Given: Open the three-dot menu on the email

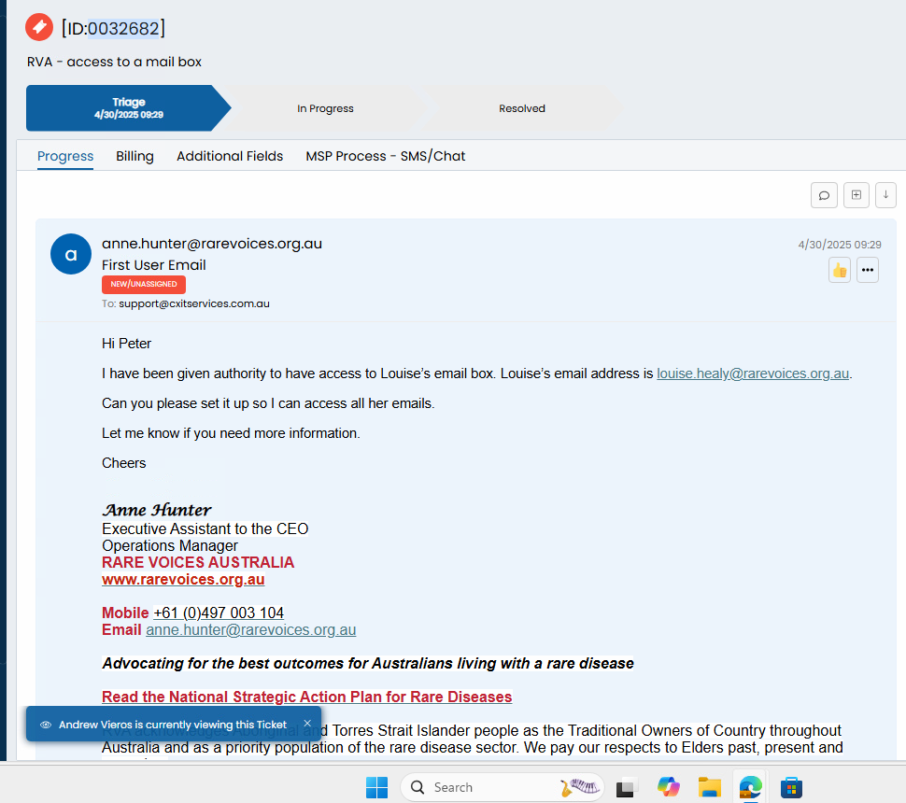Looking at the screenshot, I should [868, 270].
